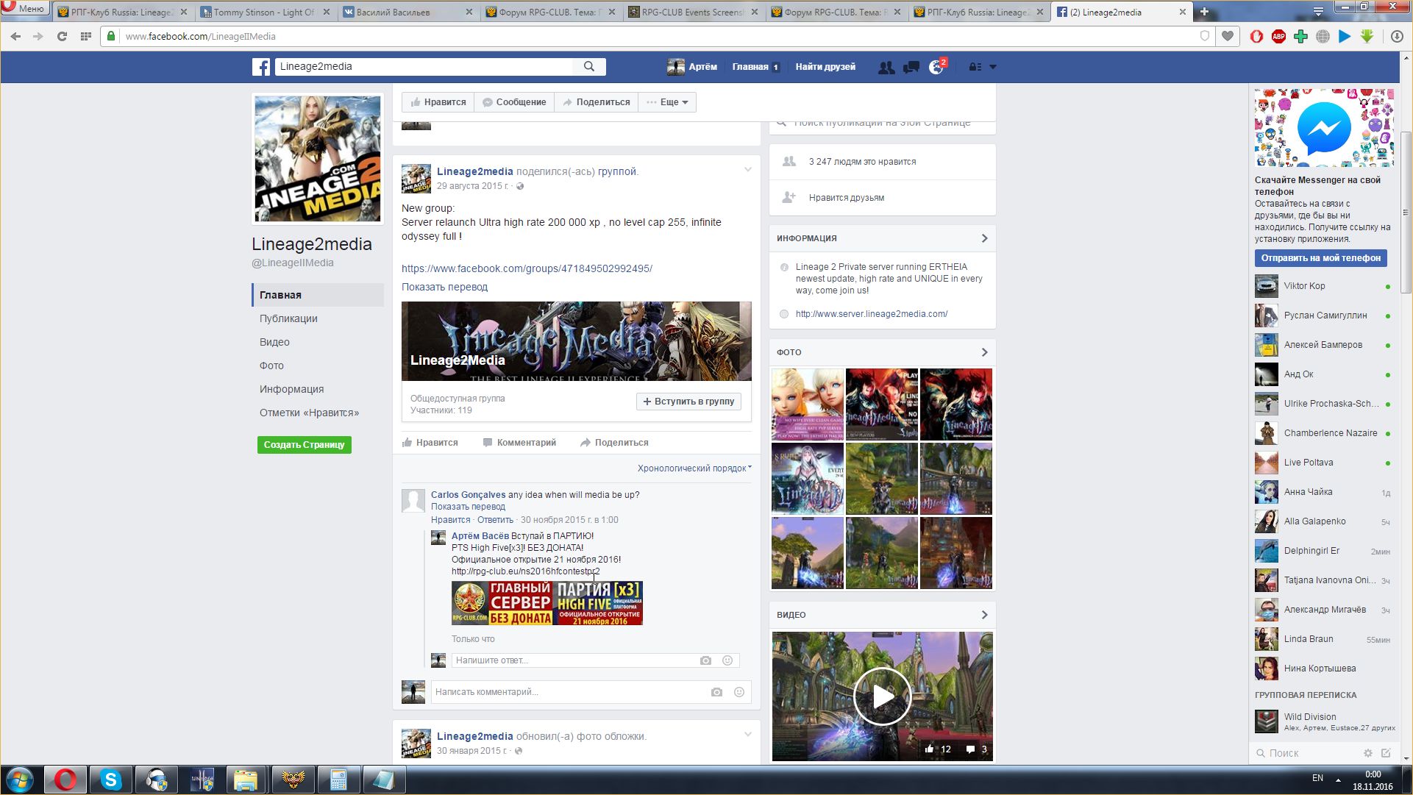1413x795 pixels.
Task: Insert sticker in comment smiley icon
Action: (x=739, y=692)
